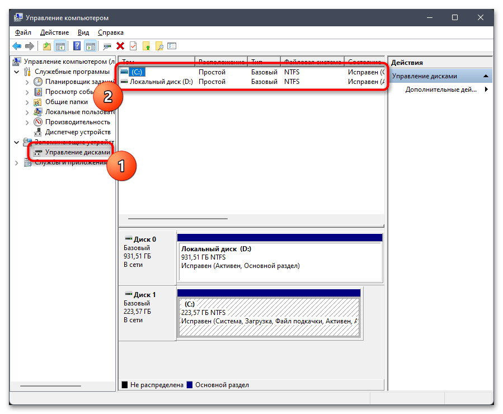Open the Действие menu
The width and height of the screenshot is (503, 414).
click(55, 32)
